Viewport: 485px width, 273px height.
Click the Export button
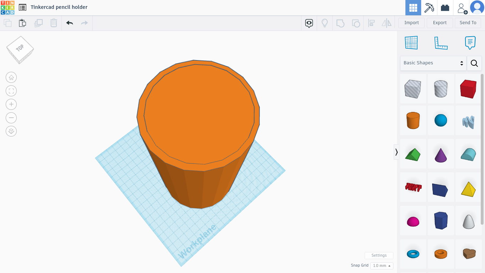(x=440, y=22)
